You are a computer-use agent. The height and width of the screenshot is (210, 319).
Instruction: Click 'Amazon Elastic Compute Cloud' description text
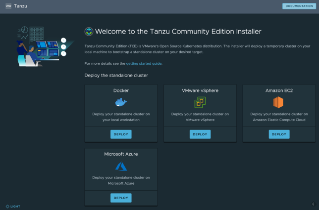click(279, 120)
